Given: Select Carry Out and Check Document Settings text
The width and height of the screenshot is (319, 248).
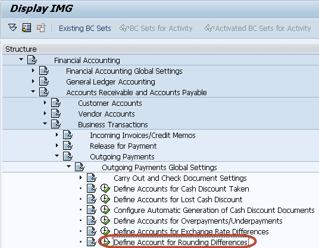Looking at the screenshot, I should [x=180, y=178].
